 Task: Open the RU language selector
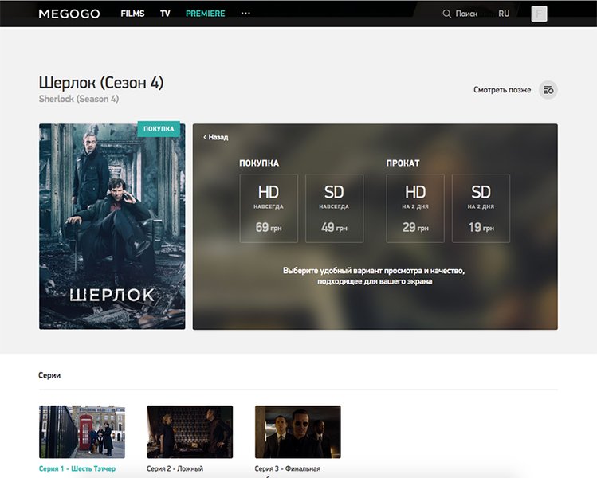coord(504,14)
